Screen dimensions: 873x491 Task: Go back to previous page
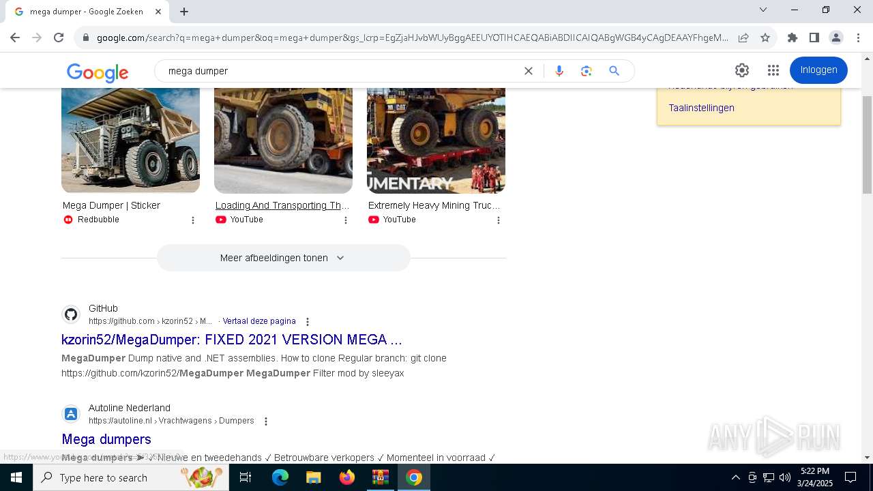coord(15,38)
